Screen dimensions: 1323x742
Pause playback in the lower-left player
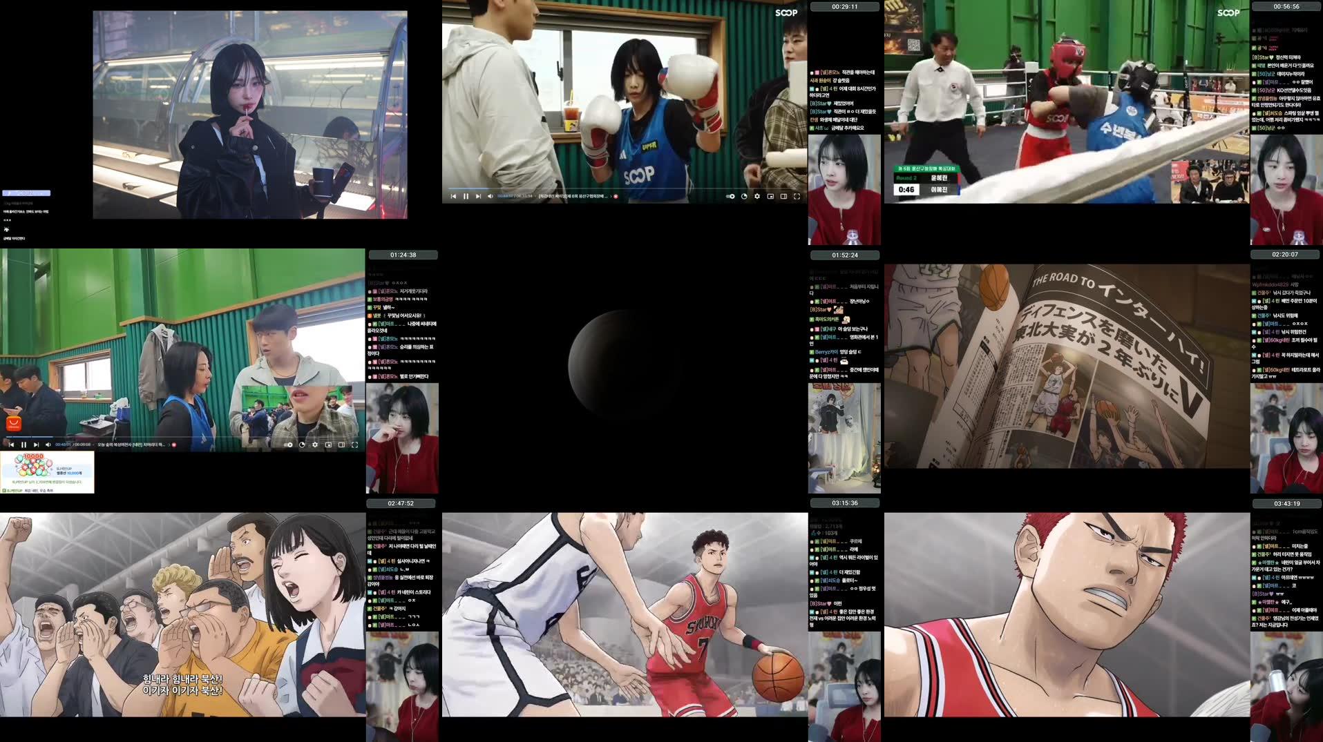[x=23, y=445]
